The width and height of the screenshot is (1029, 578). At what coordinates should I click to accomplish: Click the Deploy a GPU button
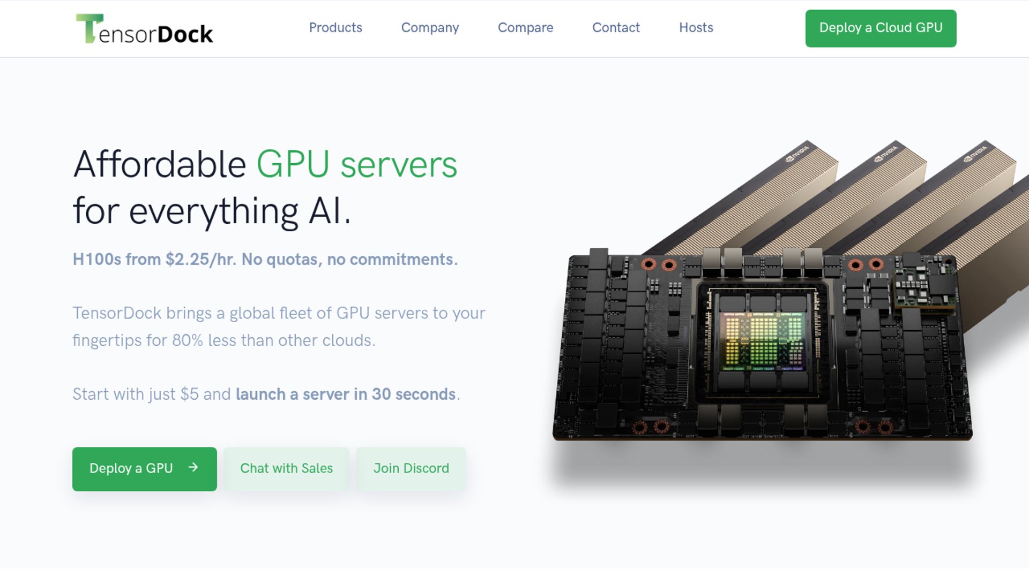coord(145,469)
